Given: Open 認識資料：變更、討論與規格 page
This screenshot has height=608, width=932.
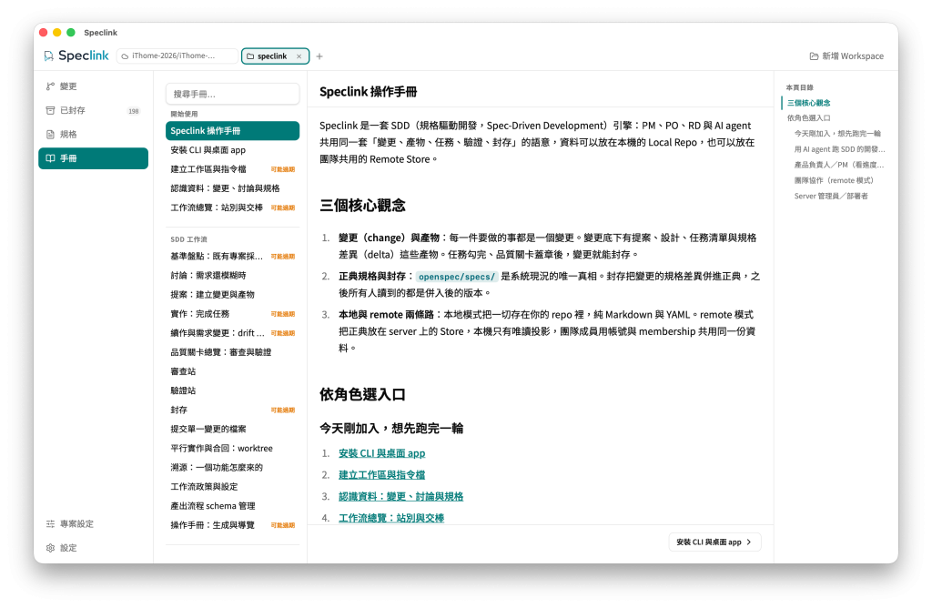Looking at the screenshot, I should coord(232,188).
